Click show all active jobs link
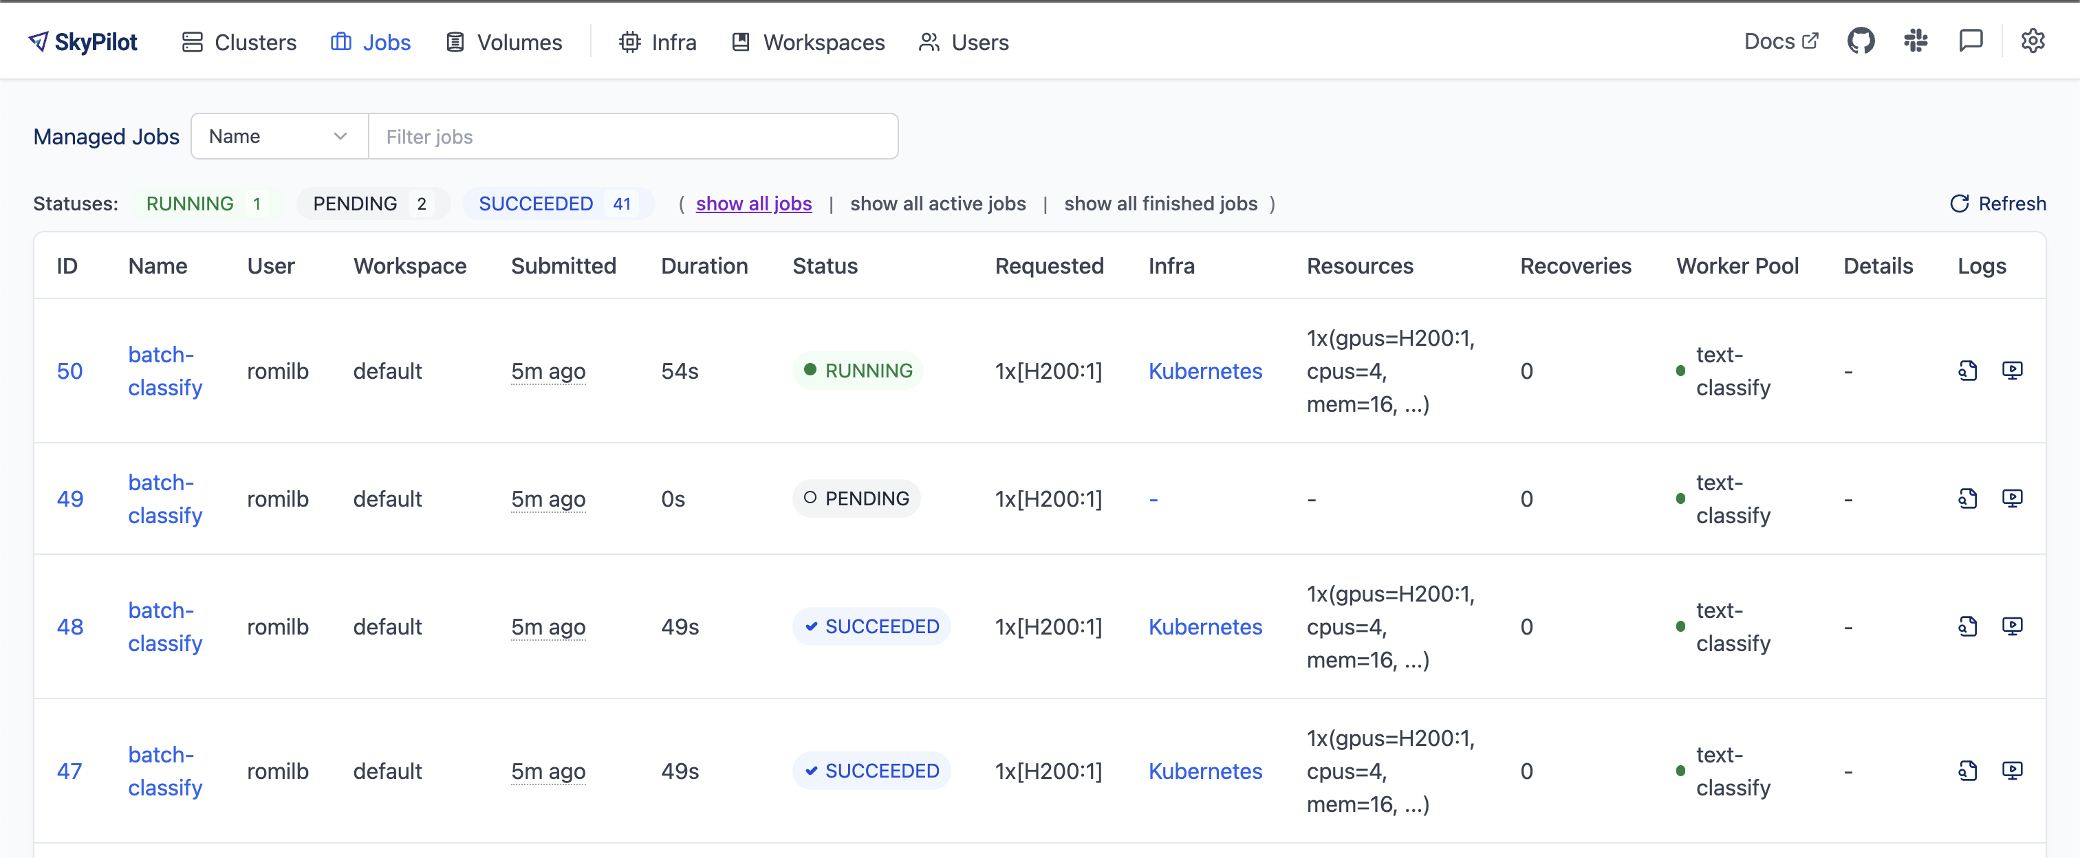 938,203
